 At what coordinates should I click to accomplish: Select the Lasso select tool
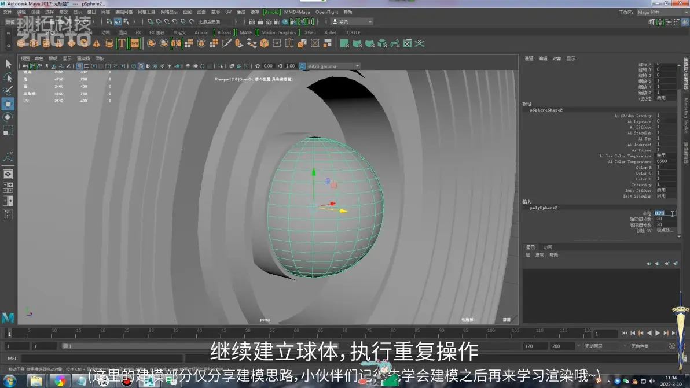tap(8, 78)
